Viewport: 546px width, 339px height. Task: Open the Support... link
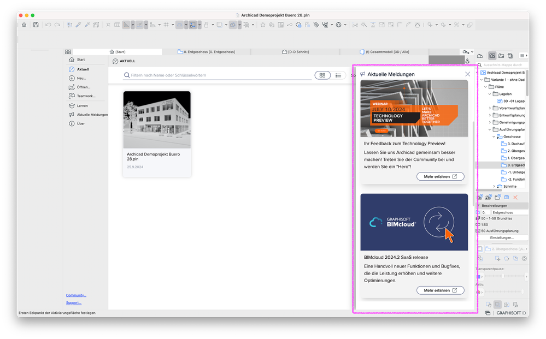73,302
